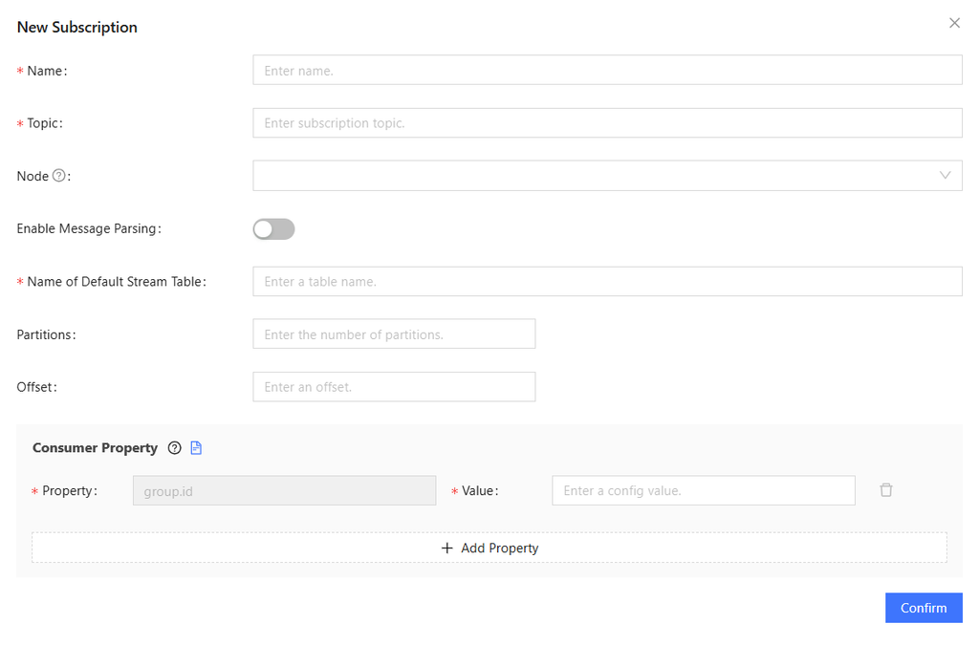Viewport: 979px width, 645px height.
Task: Focus the Offset input box
Action: pyautogui.click(x=394, y=387)
